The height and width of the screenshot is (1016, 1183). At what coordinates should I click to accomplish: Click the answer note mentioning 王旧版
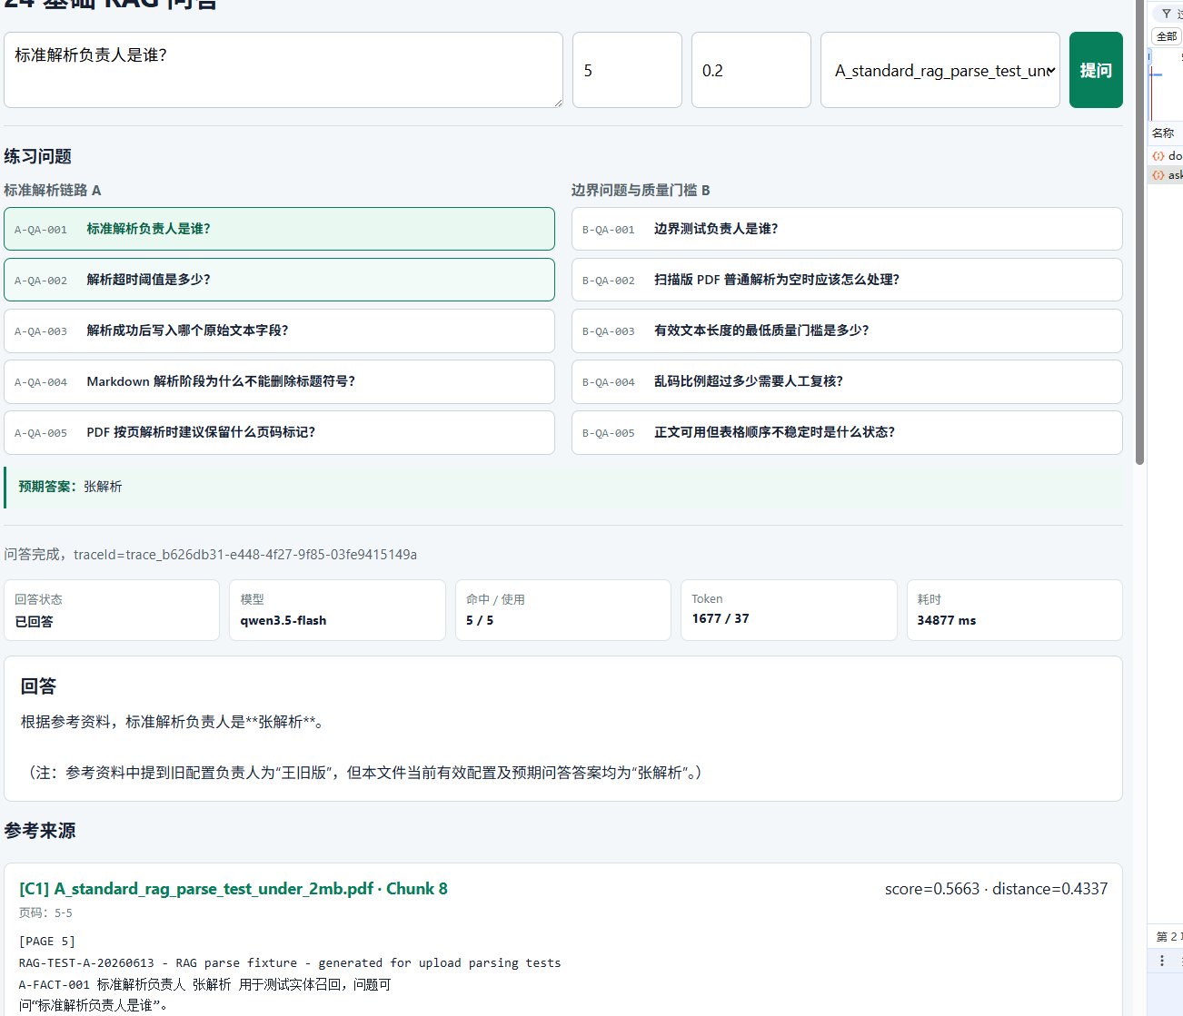point(364,773)
